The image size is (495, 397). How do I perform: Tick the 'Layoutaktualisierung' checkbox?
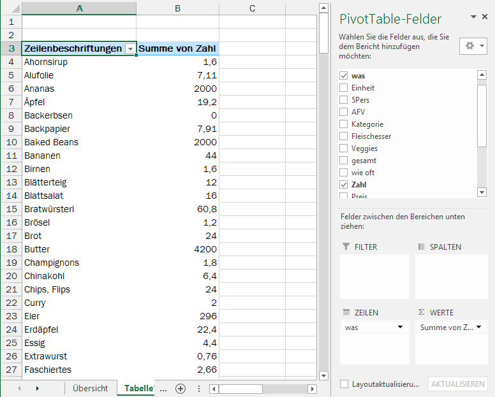point(344,384)
